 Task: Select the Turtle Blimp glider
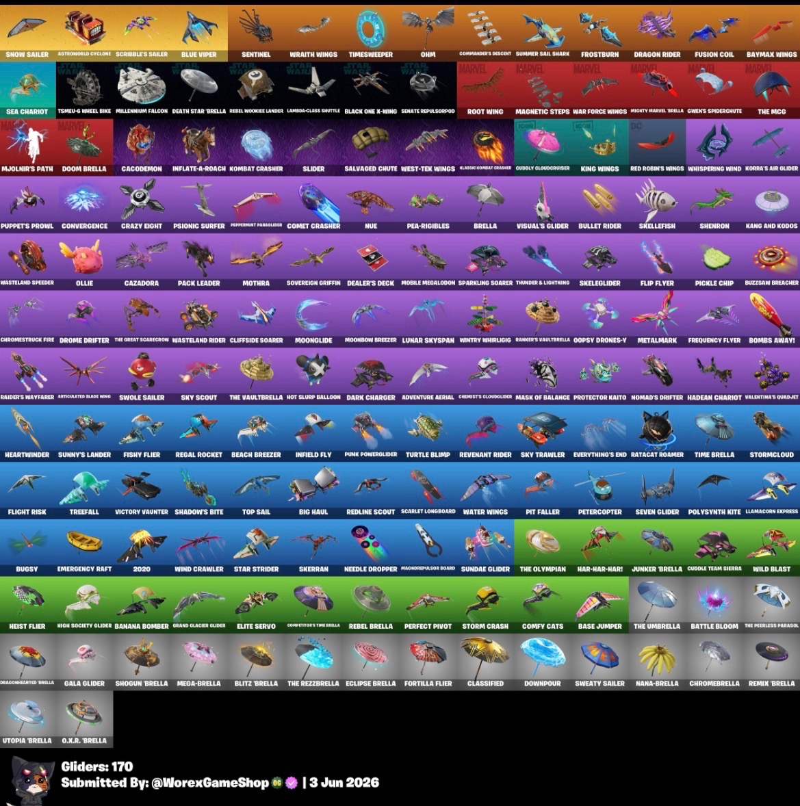(428, 433)
